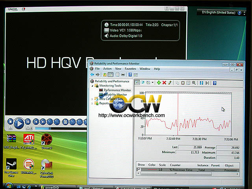Image resolution: width=252 pixels, height=189 pixels.
Task: Open the Favorites menu
Action: [130, 69]
